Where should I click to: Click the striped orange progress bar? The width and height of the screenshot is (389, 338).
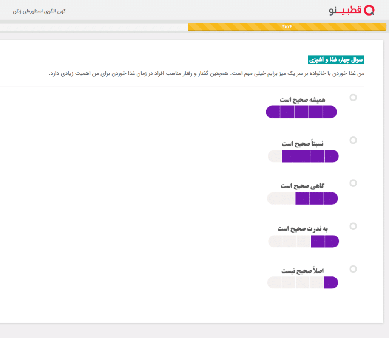pos(287,27)
